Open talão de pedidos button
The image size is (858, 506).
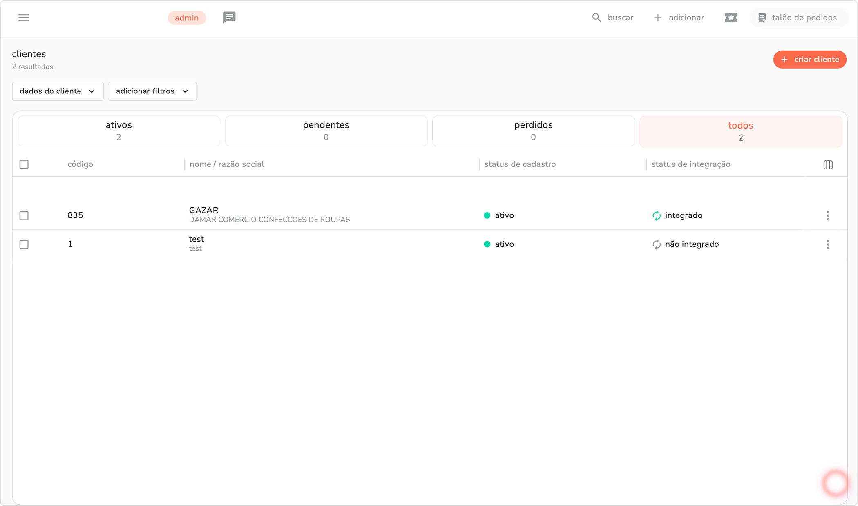click(x=798, y=18)
